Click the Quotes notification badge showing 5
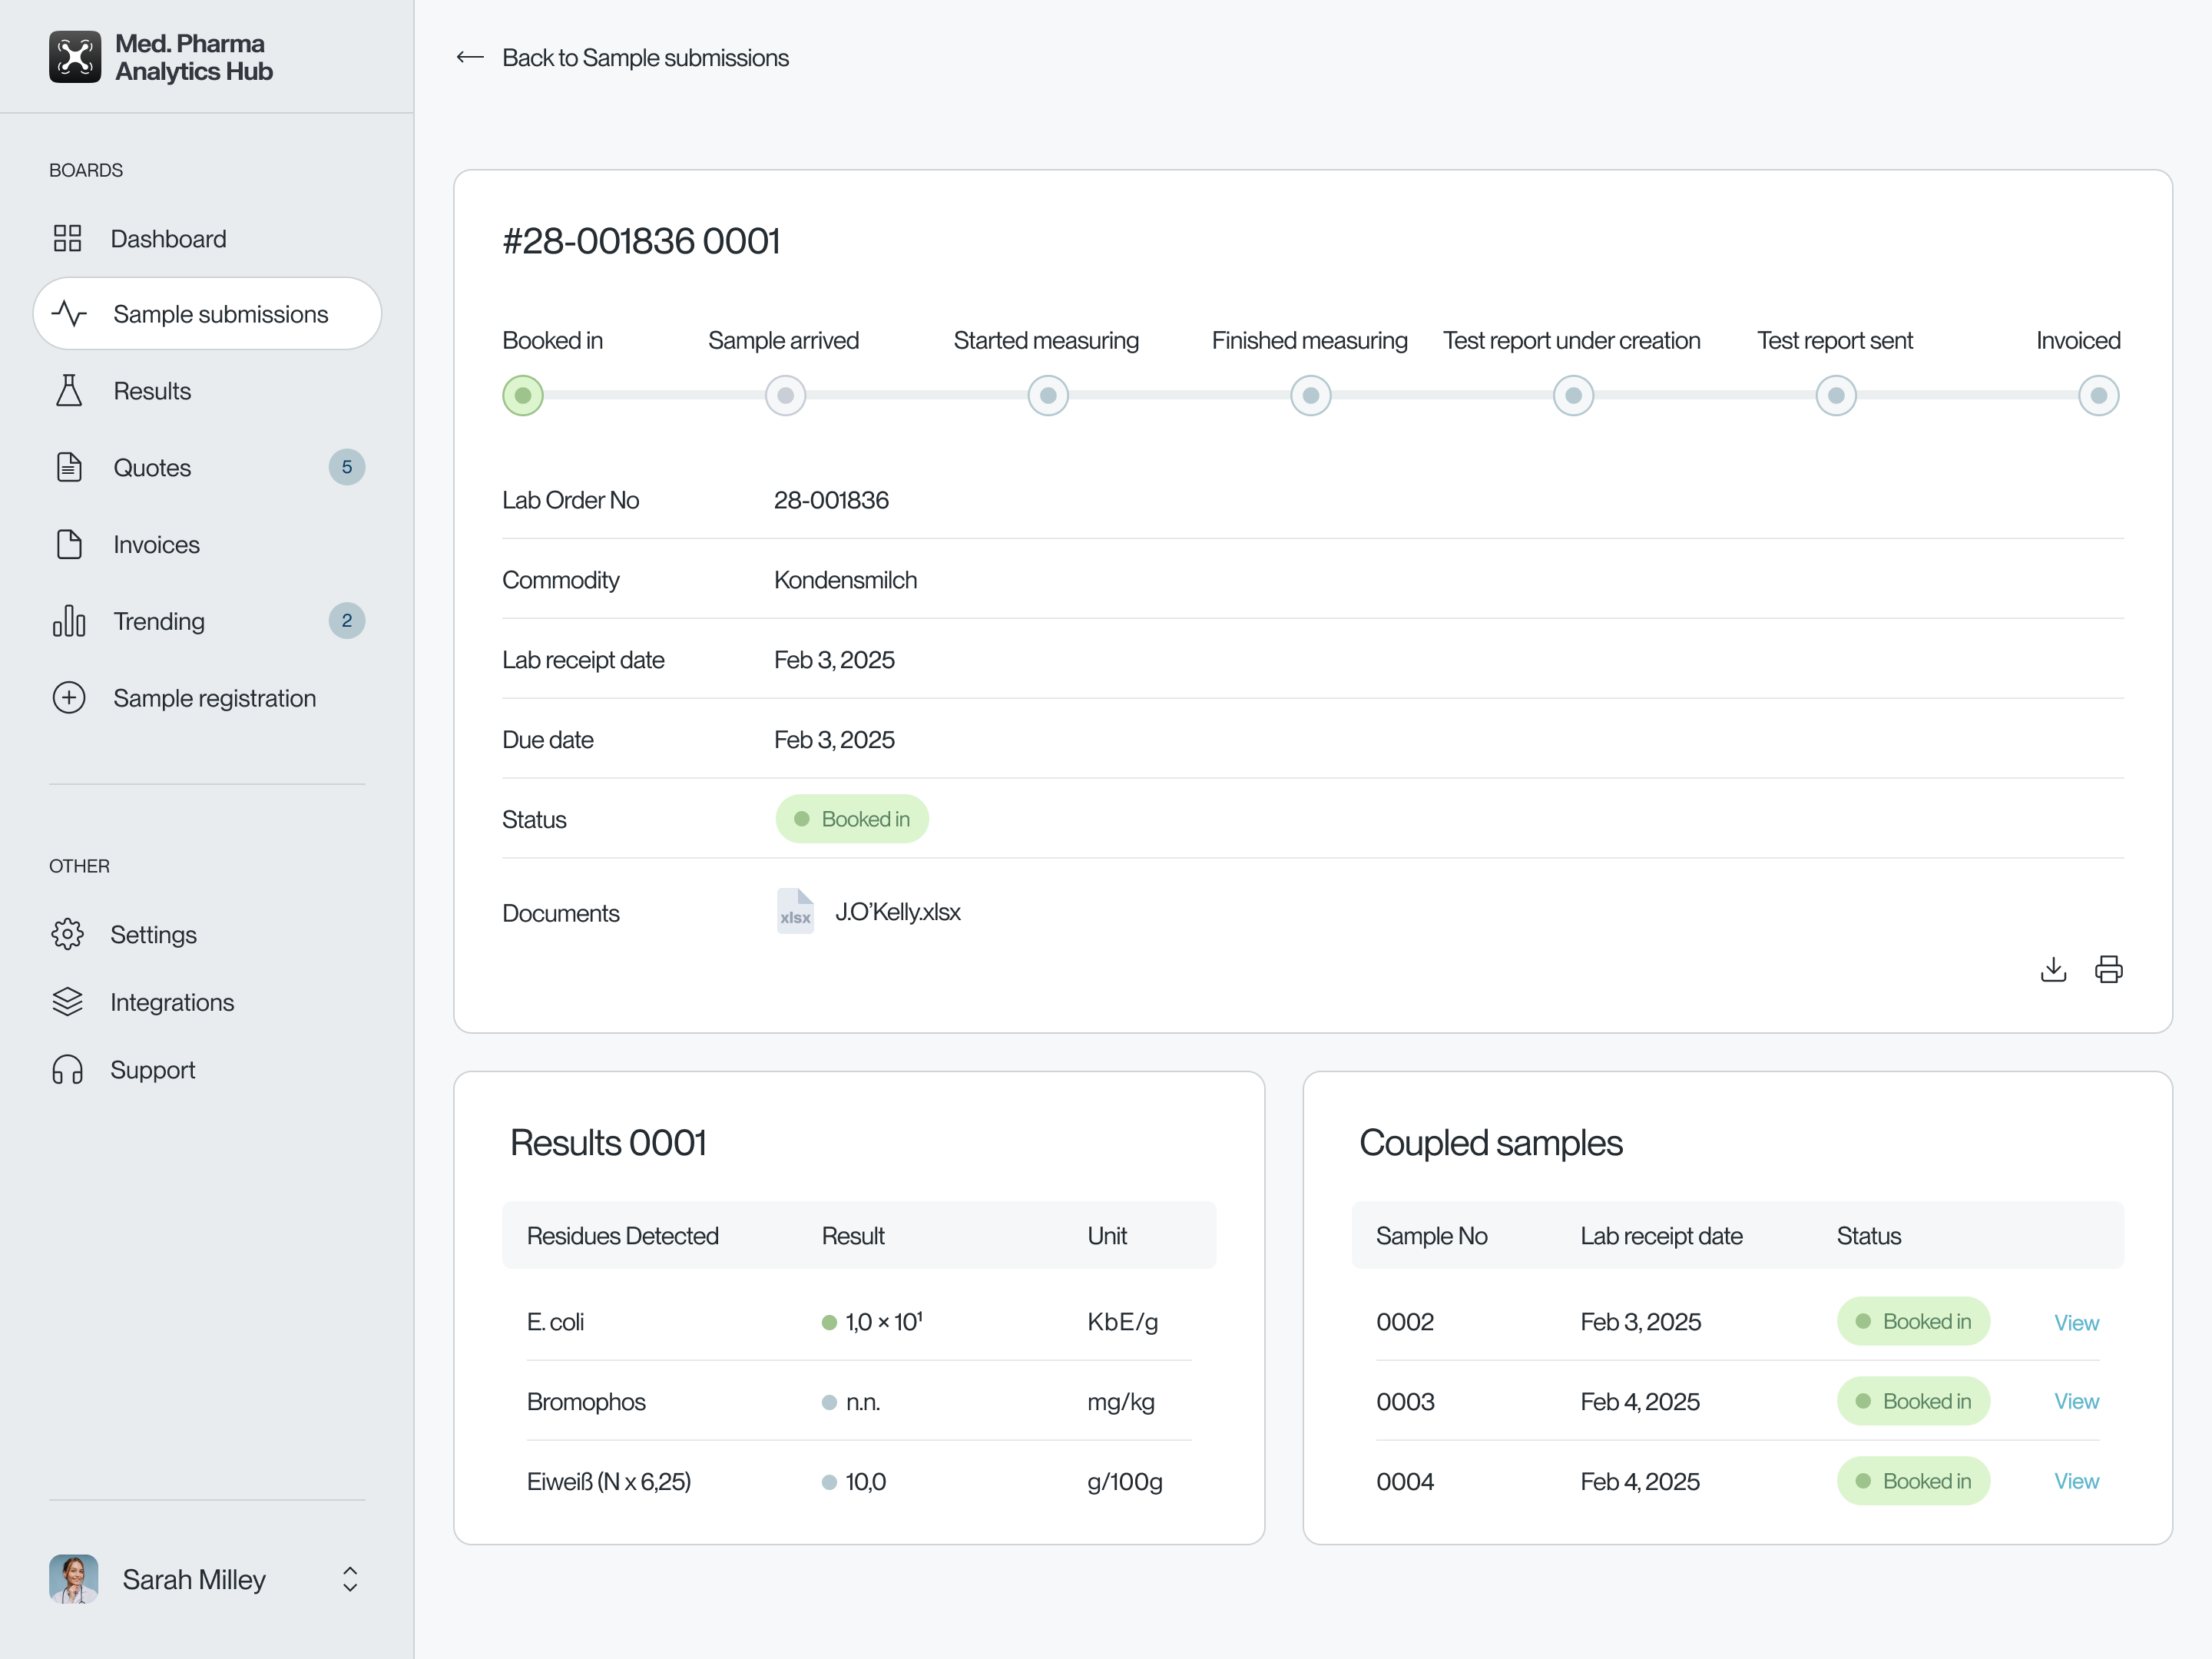 [347, 467]
